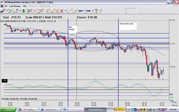The image size is (179, 112).
Task: Click the Low 209.97 / High 212.07 text
Action: coord(44,17)
